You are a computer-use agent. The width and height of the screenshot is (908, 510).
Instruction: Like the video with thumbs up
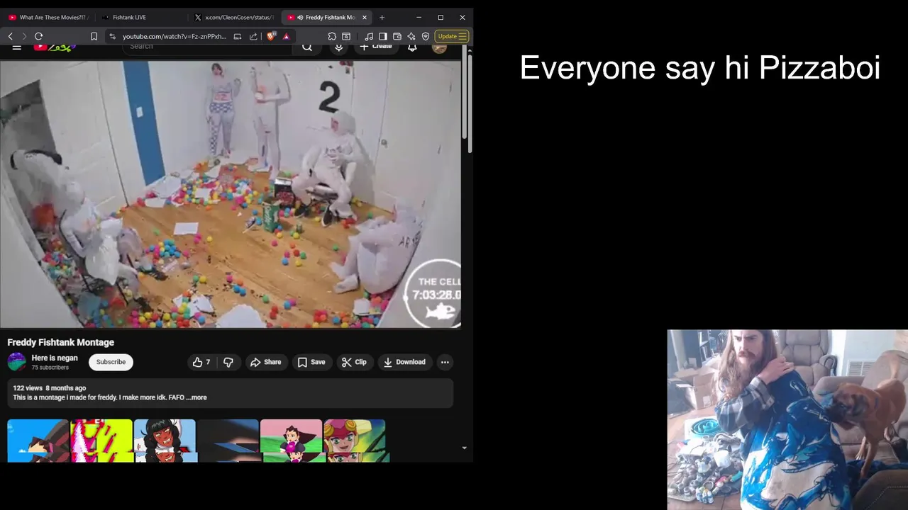click(201, 362)
